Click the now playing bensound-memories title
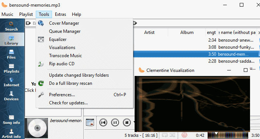The width and height of the screenshot is (260, 139). 66,121
